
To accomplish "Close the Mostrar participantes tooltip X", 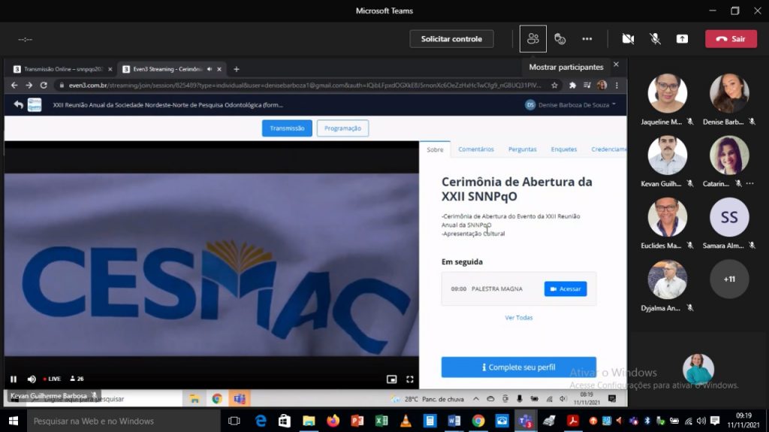I will [x=616, y=65].
